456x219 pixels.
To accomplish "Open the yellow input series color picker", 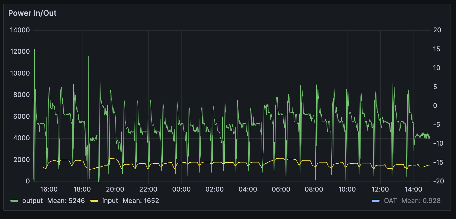I will [x=94, y=201].
